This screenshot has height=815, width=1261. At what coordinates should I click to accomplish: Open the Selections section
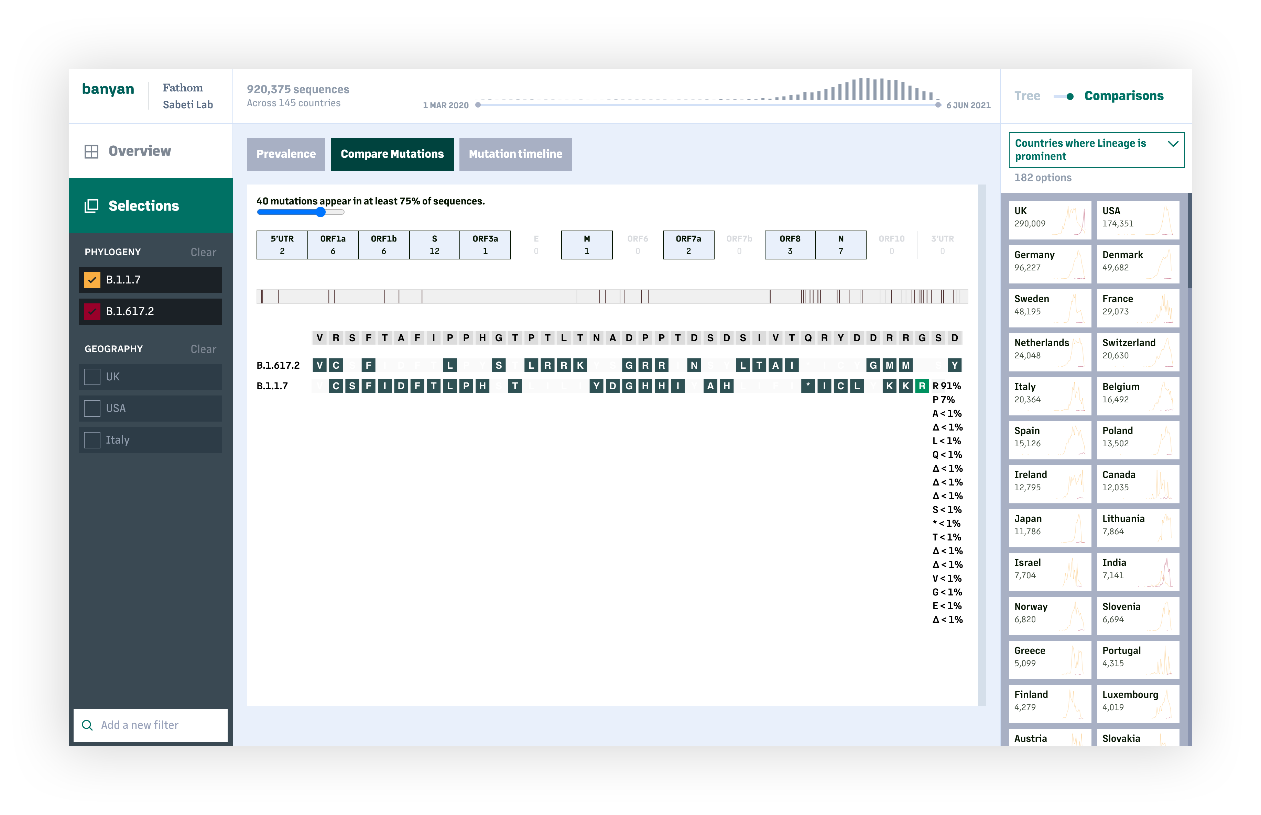click(151, 206)
